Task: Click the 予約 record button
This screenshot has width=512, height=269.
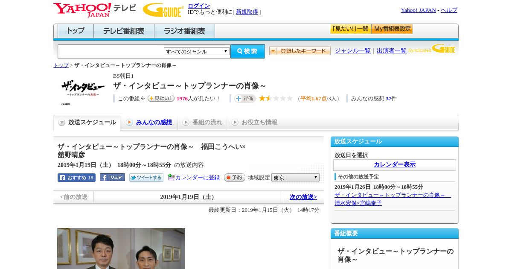Action: click(235, 178)
